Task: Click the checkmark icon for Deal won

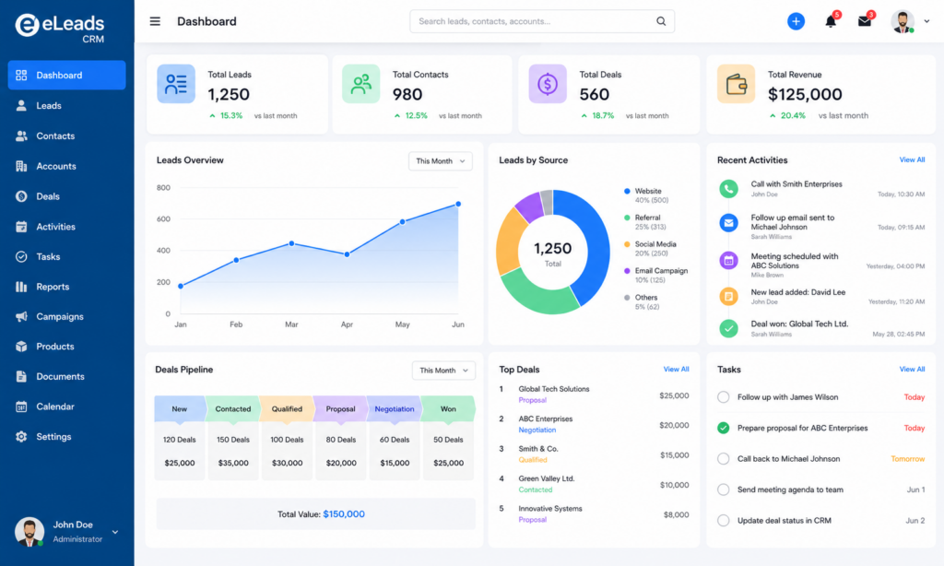Action: pos(728,328)
